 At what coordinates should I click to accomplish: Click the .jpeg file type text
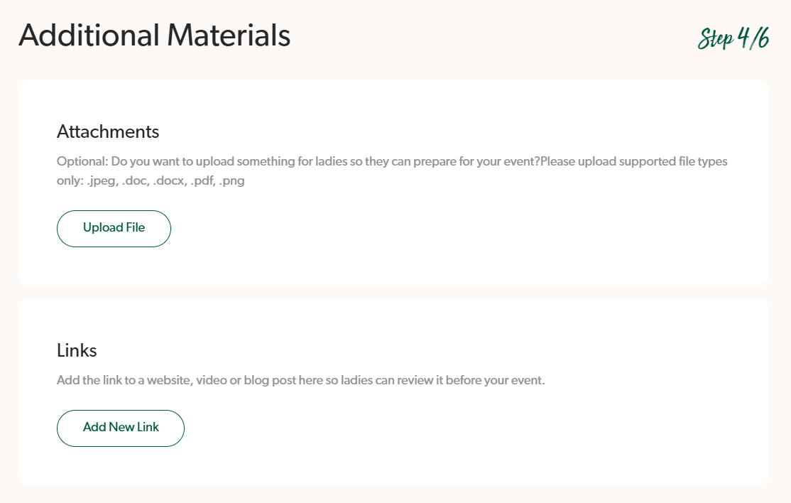[x=102, y=180]
